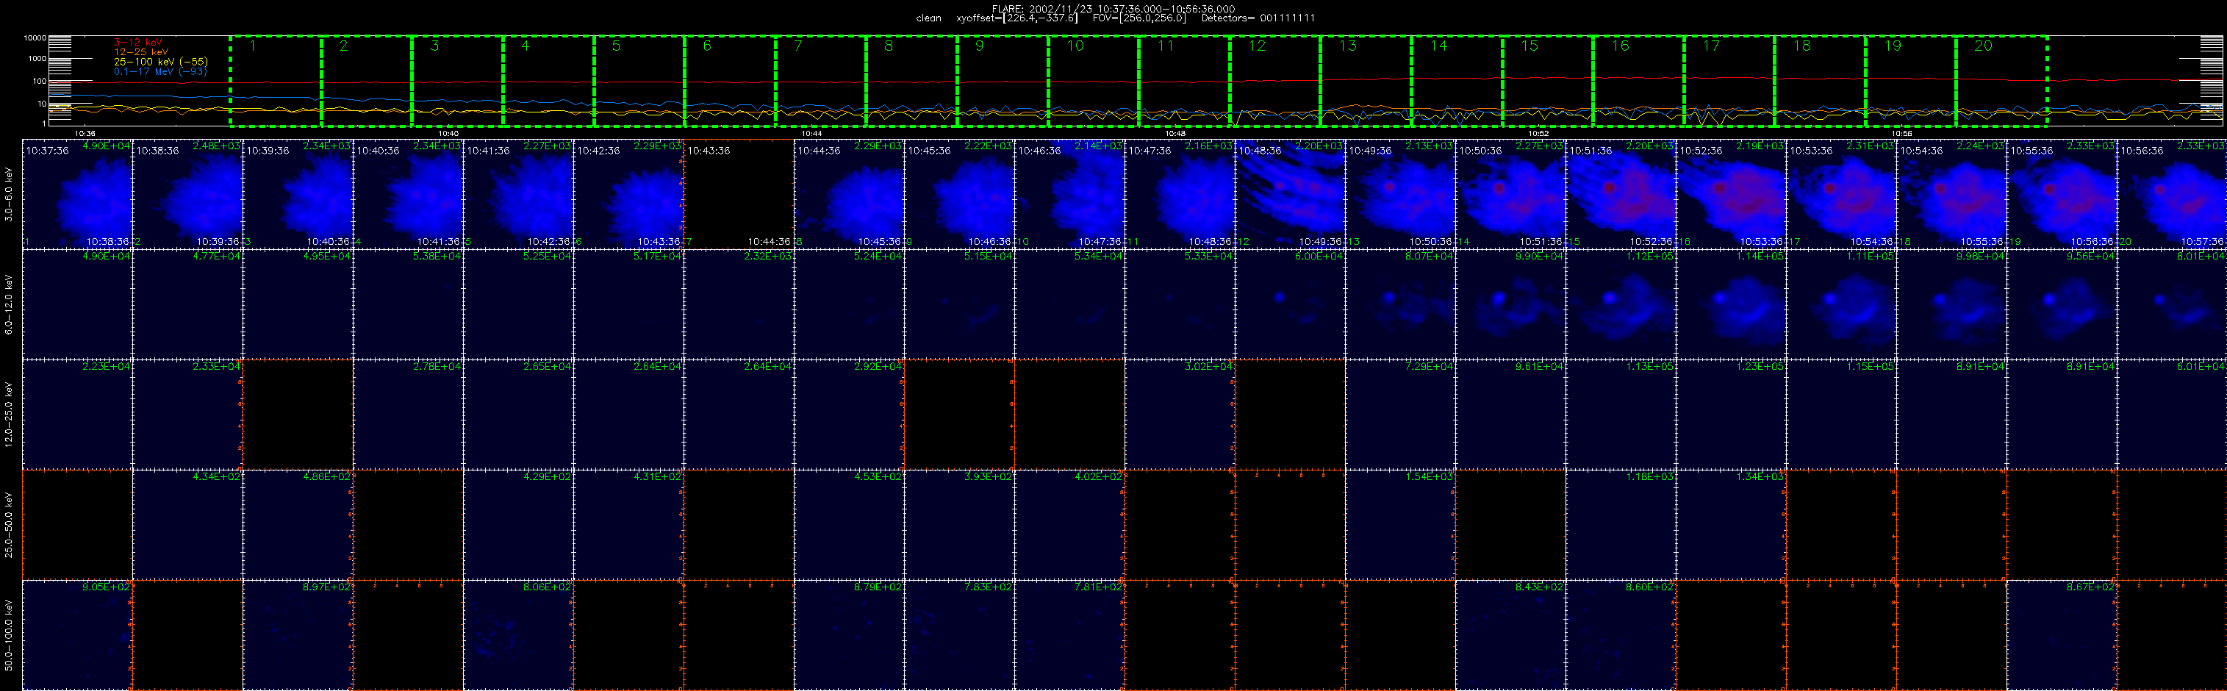Open the blank 10:43:36 image panel
This screenshot has height=691, width=2227.
(739, 194)
